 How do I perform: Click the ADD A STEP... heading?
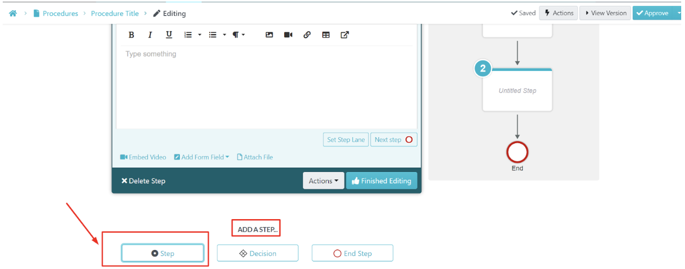coord(258,229)
